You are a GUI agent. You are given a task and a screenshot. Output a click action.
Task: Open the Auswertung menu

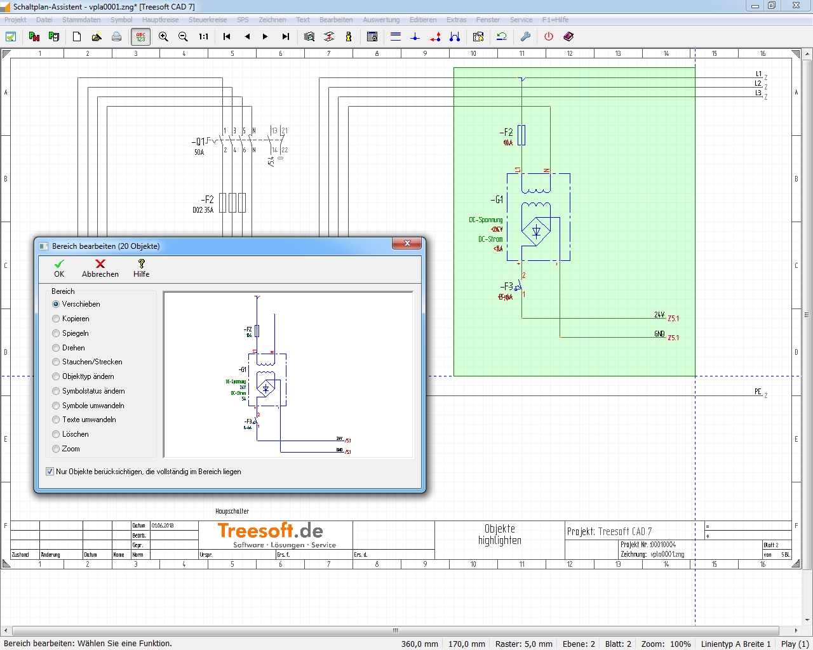pos(381,20)
